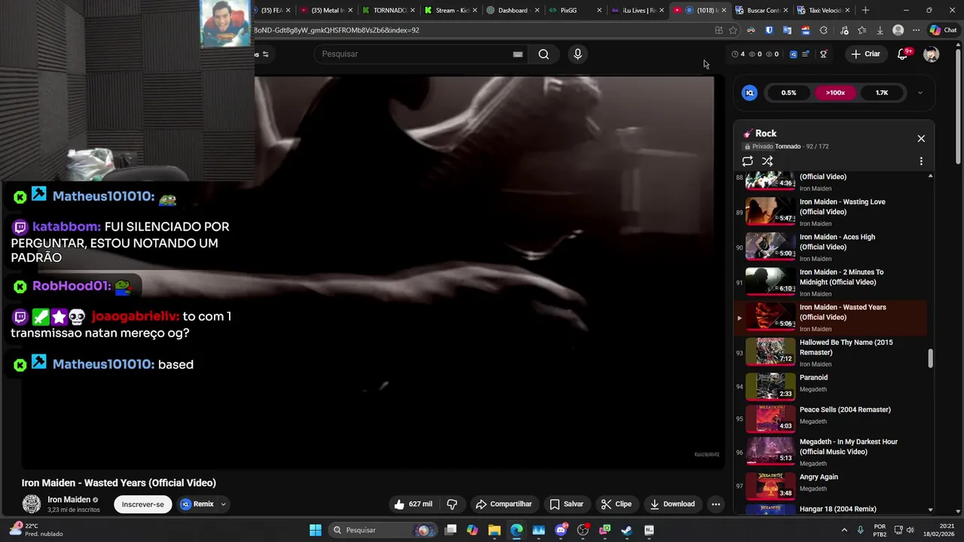Screen dimensions: 964x542
Task: Open the media control music-note icon
Action: click(x=843, y=30)
